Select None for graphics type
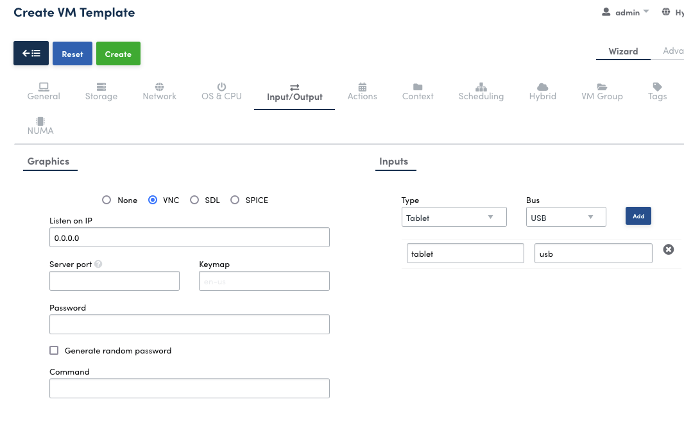Image resolution: width=684 pixels, height=422 pixels. tap(107, 200)
